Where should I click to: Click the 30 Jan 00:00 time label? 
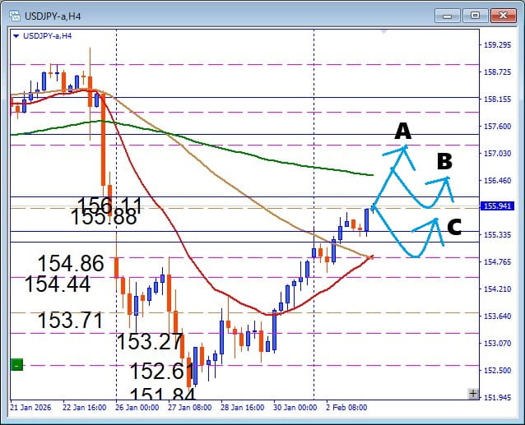click(295, 407)
